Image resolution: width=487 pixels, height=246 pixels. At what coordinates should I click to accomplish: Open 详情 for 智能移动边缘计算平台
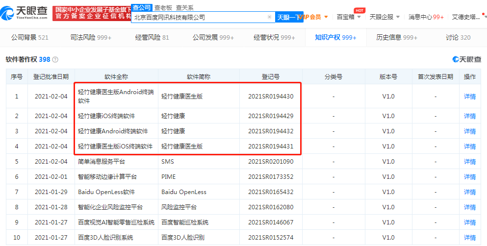470,177
